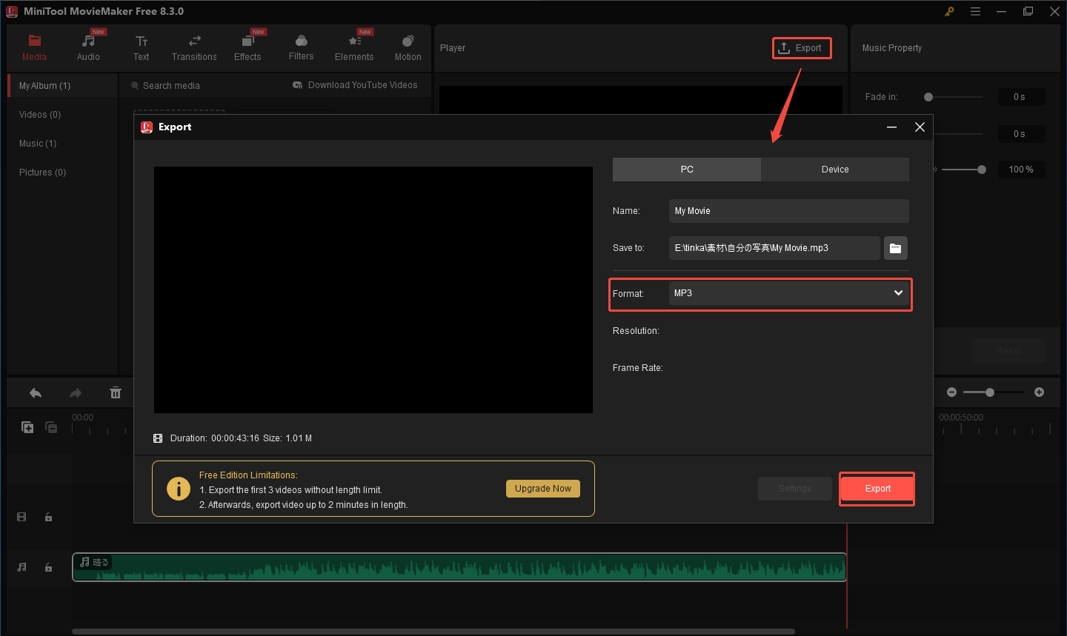This screenshot has height=636, width=1067.
Task: Click the Free Edition Limitations heading
Action: 248,475
